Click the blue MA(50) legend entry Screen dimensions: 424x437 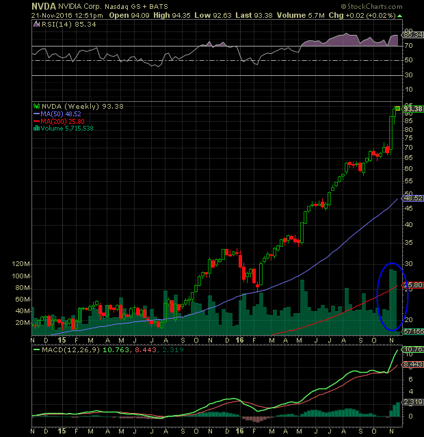[61, 113]
